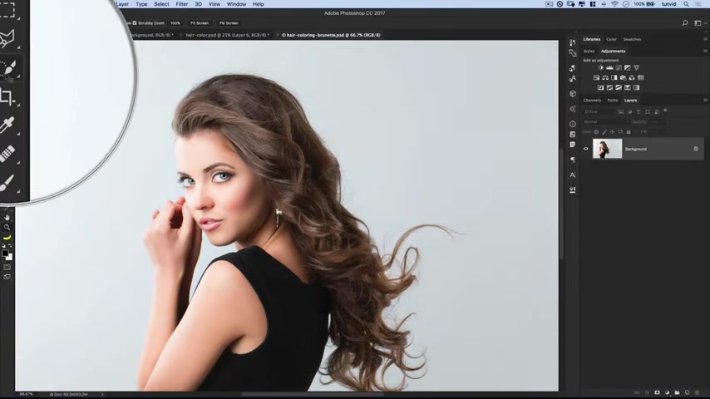This screenshot has height=399, width=710.
Task: Open the collapsed Paragraph panel icon
Action: coord(573,160)
